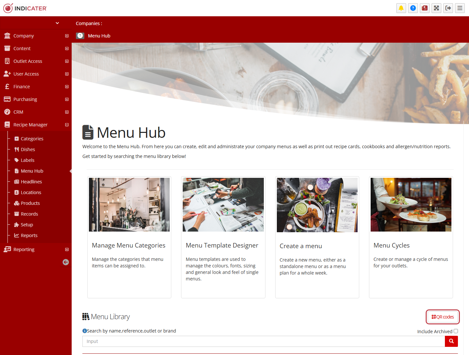Tick the Include Archived checkbox

click(456, 331)
